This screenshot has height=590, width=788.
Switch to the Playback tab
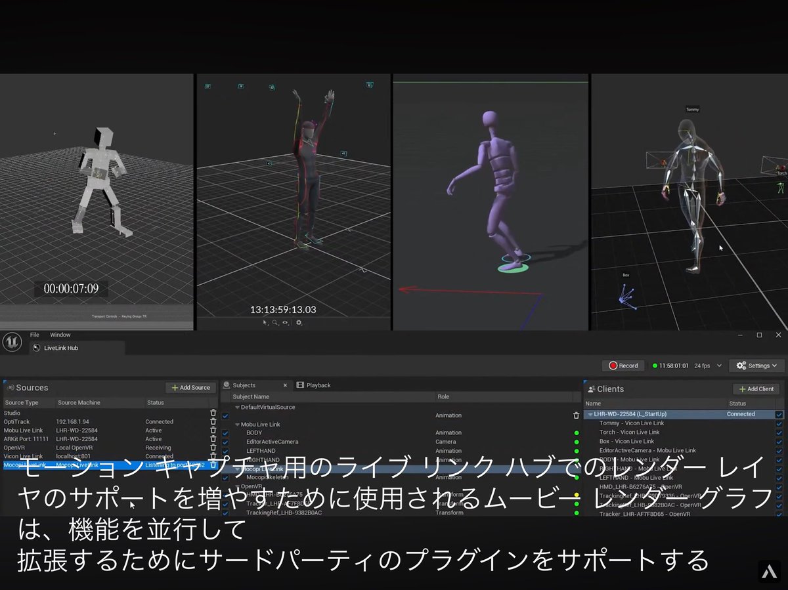click(314, 385)
